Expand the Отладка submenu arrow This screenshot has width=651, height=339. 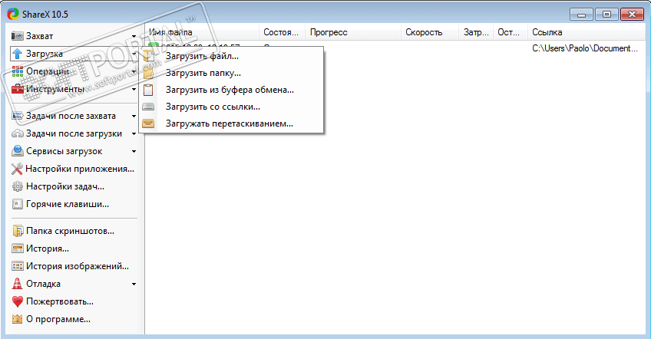[134, 285]
